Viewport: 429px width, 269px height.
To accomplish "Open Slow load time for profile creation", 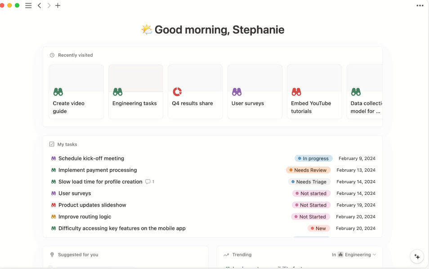I will click(x=100, y=181).
